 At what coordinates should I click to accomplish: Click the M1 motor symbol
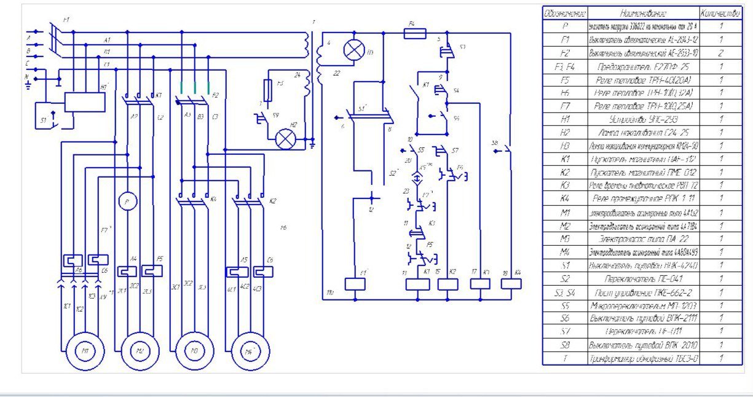(x=86, y=351)
